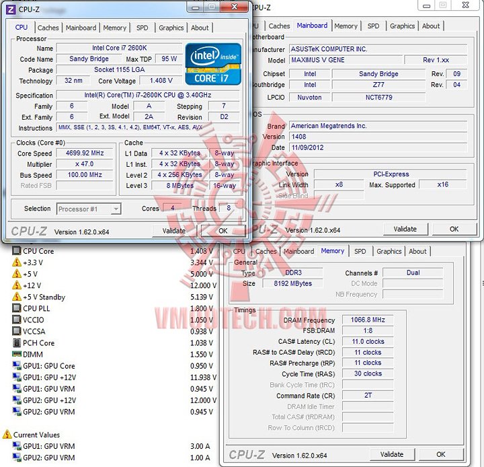Click OK in the Memory window
This screenshot has width=484, height=467.
(441, 454)
